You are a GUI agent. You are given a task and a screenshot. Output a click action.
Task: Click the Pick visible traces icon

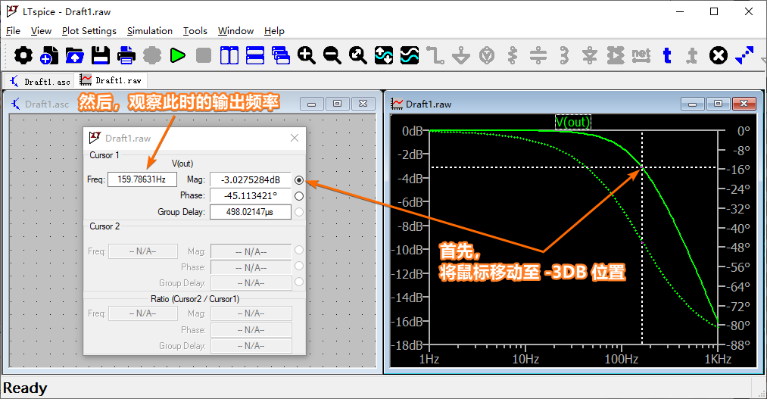click(410, 55)
